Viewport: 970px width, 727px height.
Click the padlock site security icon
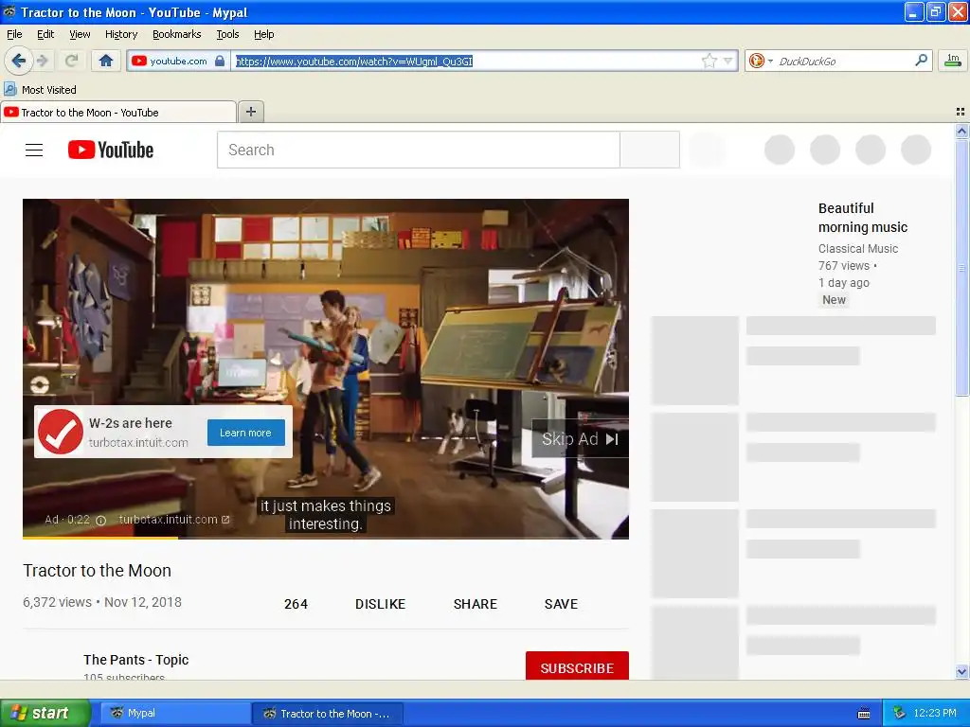coord(220,61)
